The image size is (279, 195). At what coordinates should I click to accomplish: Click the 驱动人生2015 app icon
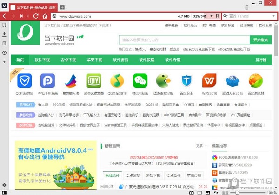click(232, 81)
